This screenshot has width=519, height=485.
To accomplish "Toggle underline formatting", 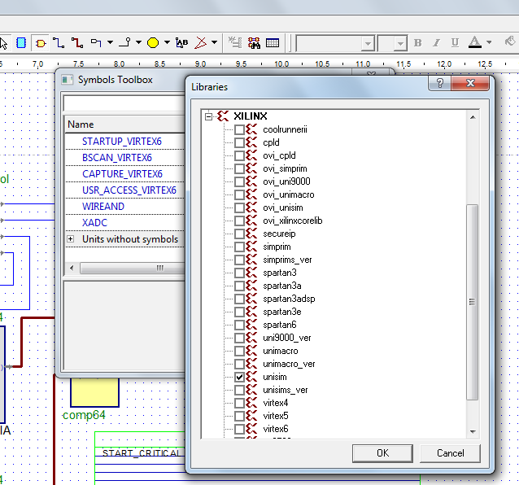I will pos(455,43).
